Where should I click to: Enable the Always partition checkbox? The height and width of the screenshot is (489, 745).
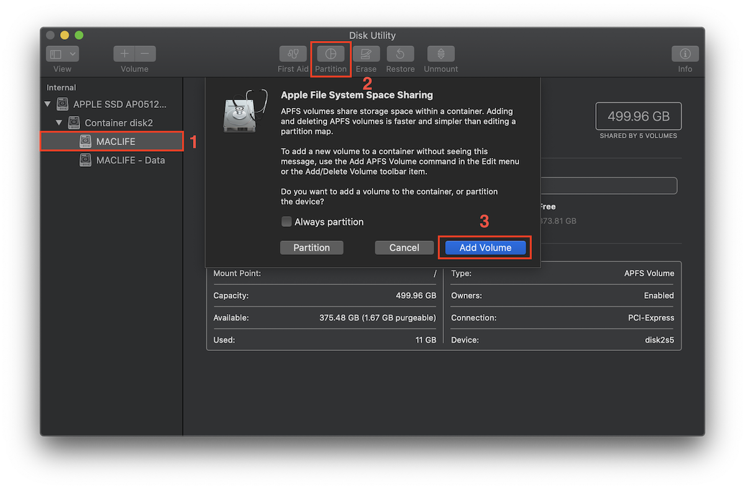click(286, 221)
